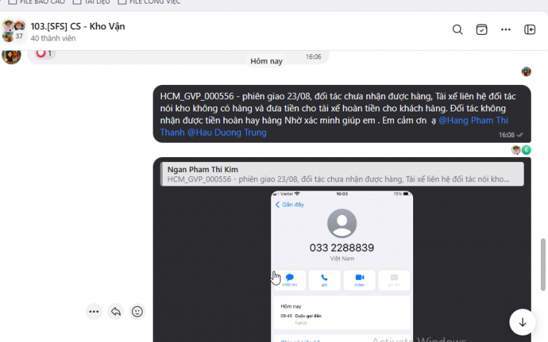Add emoji reaction to the message
The width and height of the screenshot is (548, 342).
[x=137, y=311]
